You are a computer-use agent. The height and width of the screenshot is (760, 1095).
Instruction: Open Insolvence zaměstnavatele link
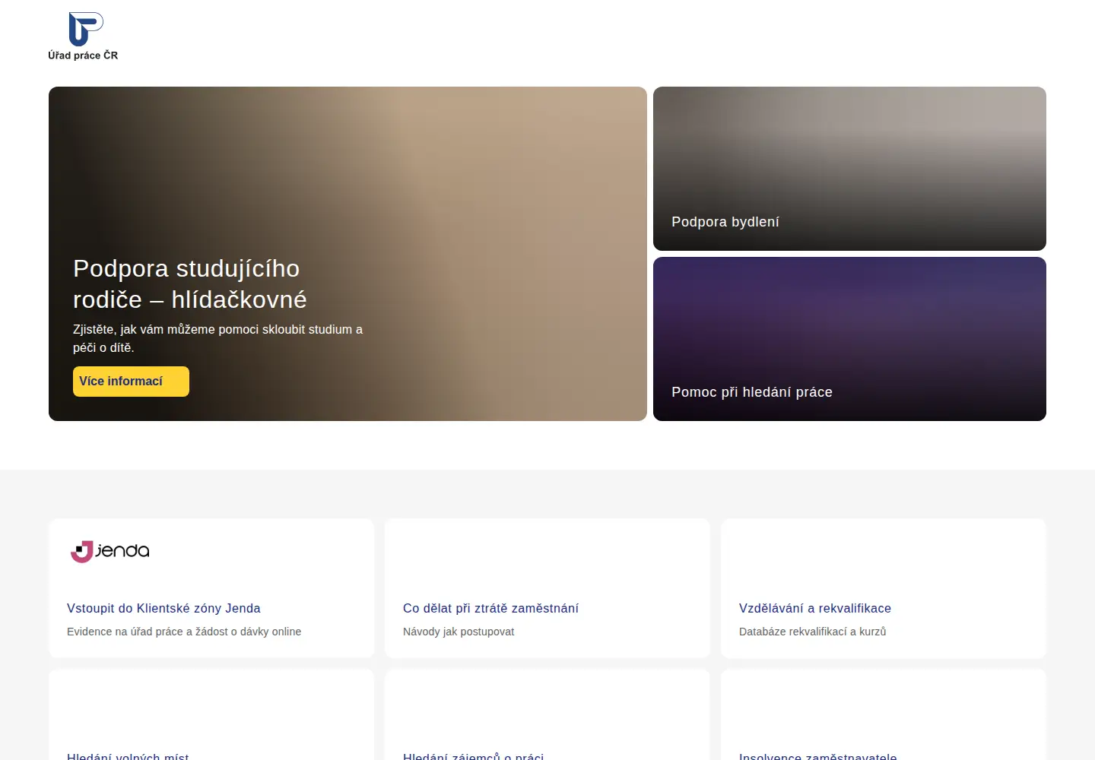[818, 755]
